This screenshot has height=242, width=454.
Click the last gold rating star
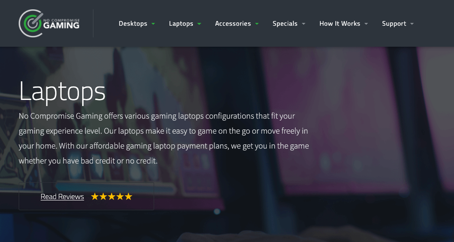pos(128,197)
